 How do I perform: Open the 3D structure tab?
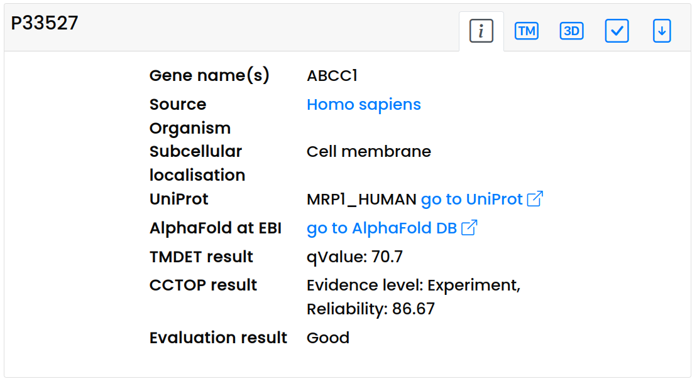571,31
